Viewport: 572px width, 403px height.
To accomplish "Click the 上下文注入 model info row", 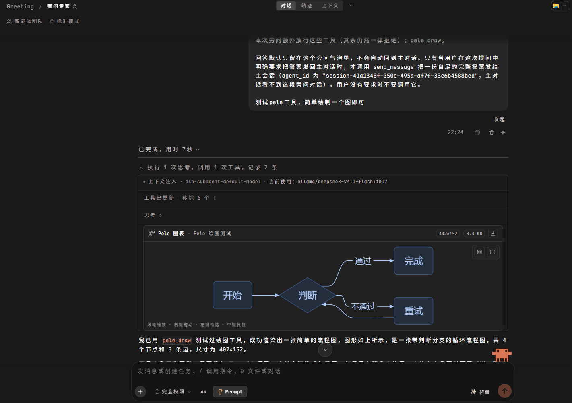I will [x=323, y=182].
